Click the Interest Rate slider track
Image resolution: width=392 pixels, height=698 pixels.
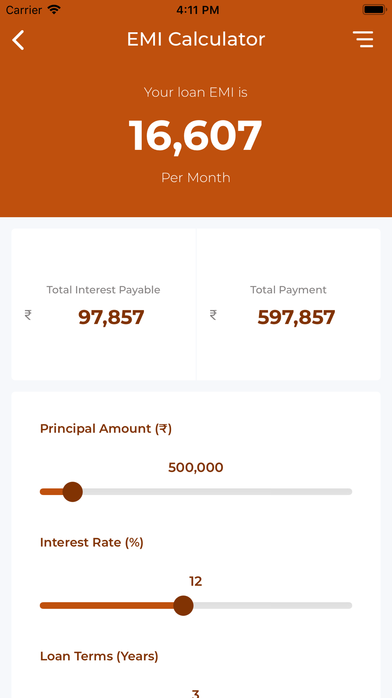[196, 605]
